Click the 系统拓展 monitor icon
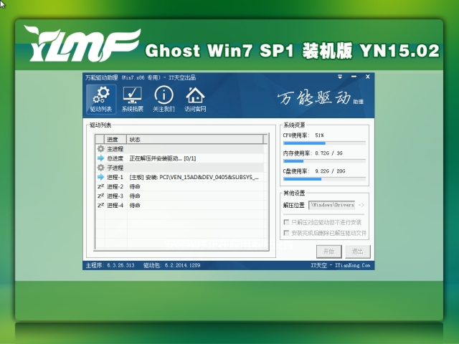This screenshot has width=459, height=344. (x=132, y=99)
